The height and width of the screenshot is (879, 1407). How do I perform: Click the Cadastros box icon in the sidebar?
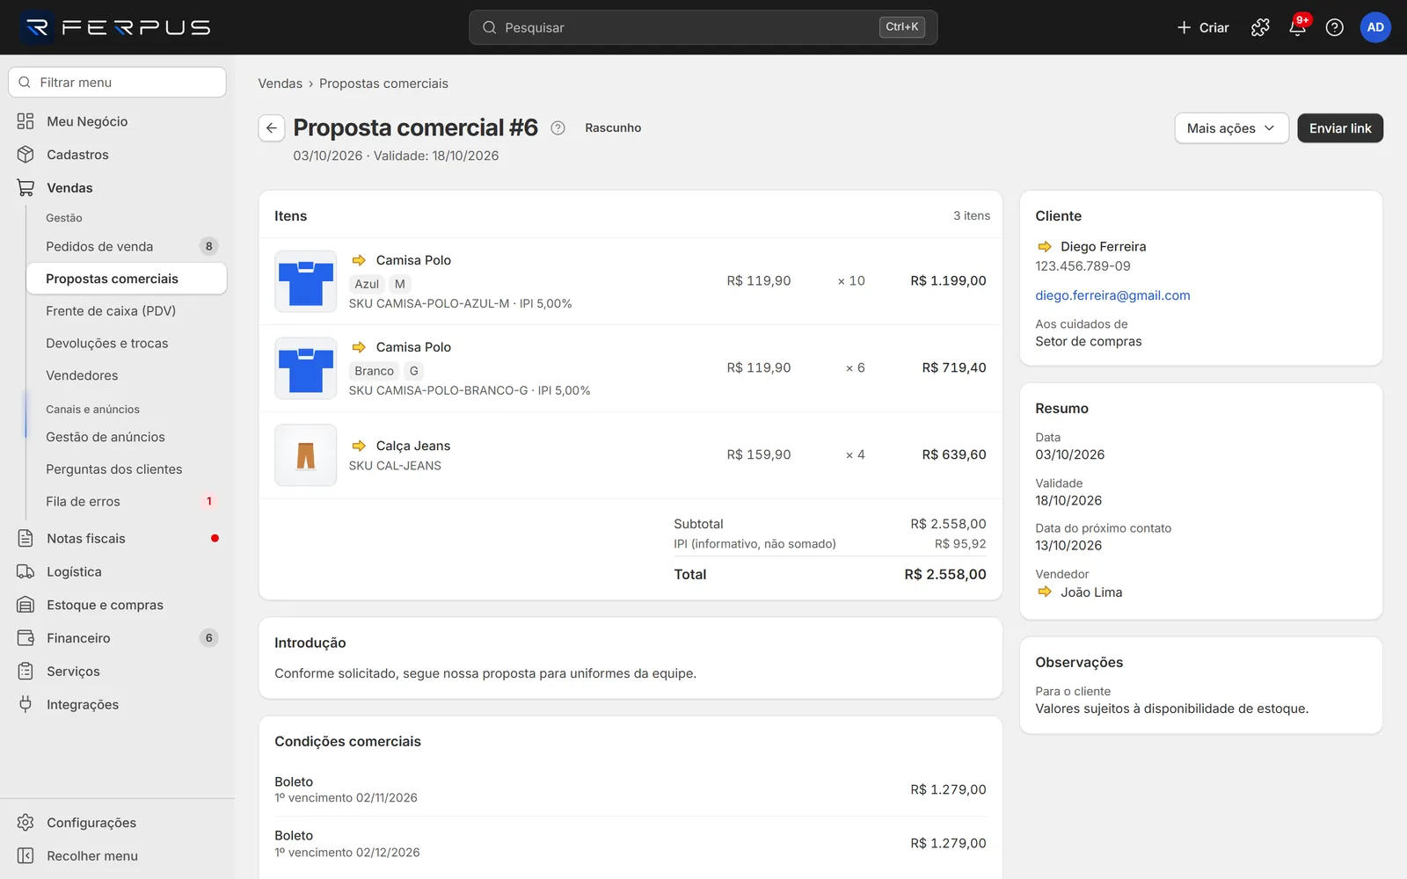26,155
